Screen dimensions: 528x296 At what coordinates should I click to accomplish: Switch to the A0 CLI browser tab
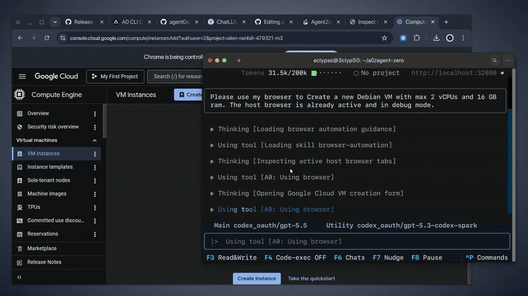131,22
